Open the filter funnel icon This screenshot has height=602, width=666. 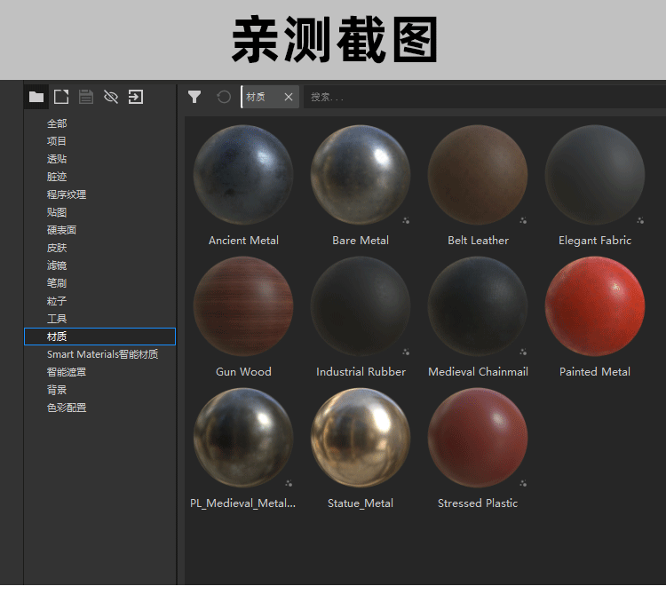coord(194,97)
